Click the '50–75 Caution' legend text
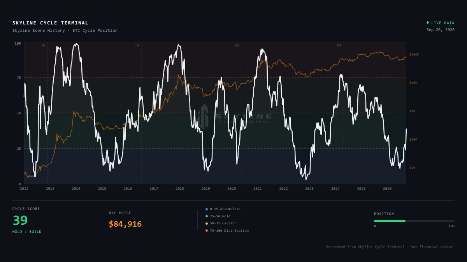The image size is (467, 262). tap(223, 223)
